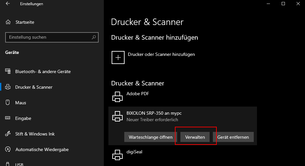Click the digiSeal printer icon
Viewport: 305px width, 166px height.
point(117,155)
